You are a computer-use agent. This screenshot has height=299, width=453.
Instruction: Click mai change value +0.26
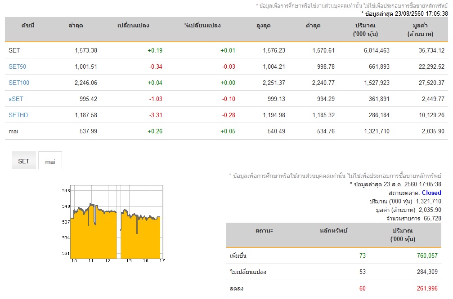(155, 131)
